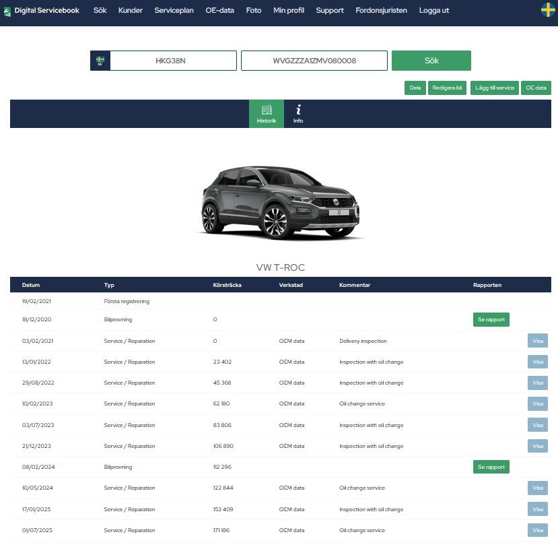
Task: Open Se rapport for 08/02/2024 Bilprovning
Action: (491, 467)
